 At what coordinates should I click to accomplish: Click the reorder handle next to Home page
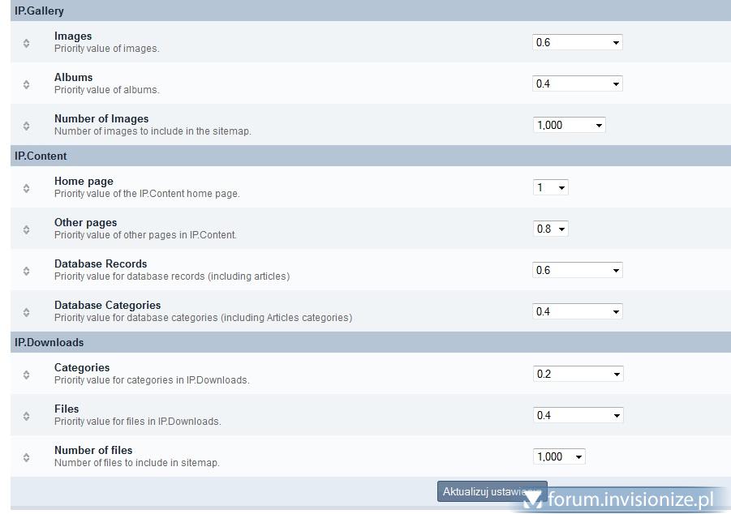coord(26,188)
